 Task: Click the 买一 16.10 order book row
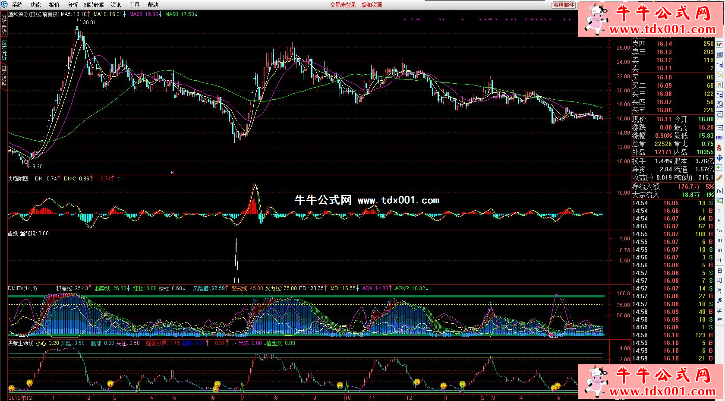[673, 78]
